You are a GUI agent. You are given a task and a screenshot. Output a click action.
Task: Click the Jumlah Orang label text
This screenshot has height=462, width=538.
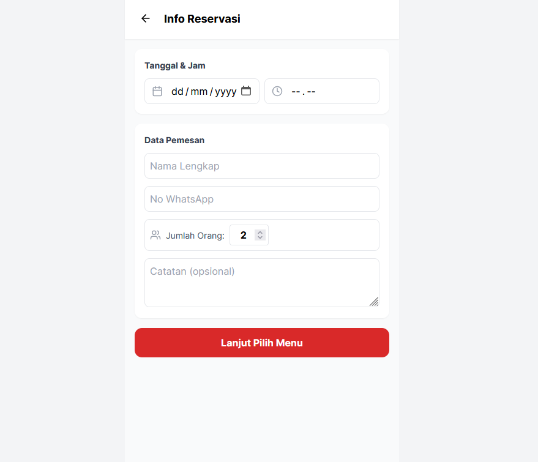tap(195, 236)
